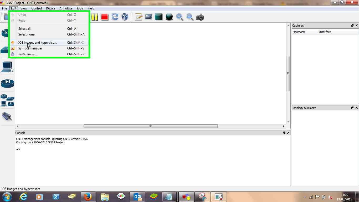
Task: Open the Device menu
Action: click(50, 8)
